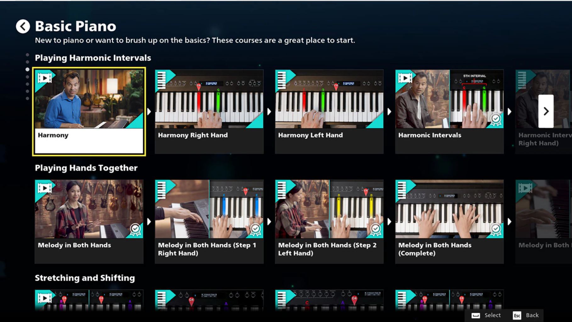Click keyboard icon on Step 2 Left Hand card

(282, 190)
